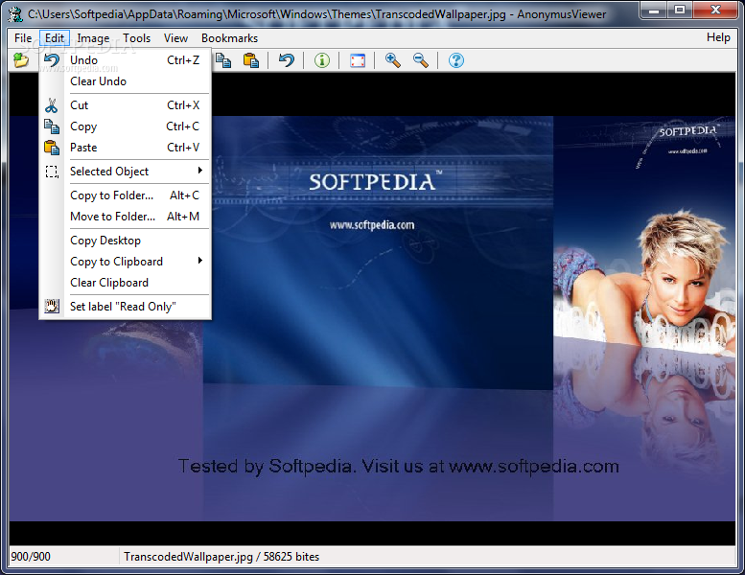This screenshot has width=745, height=575.
Task: Select Copy to Folder... entry
Action: pos(126,195)
